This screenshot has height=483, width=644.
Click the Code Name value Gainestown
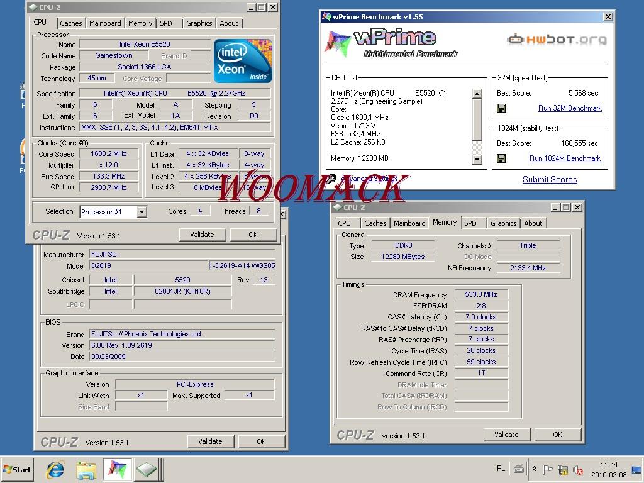[114, 55]
